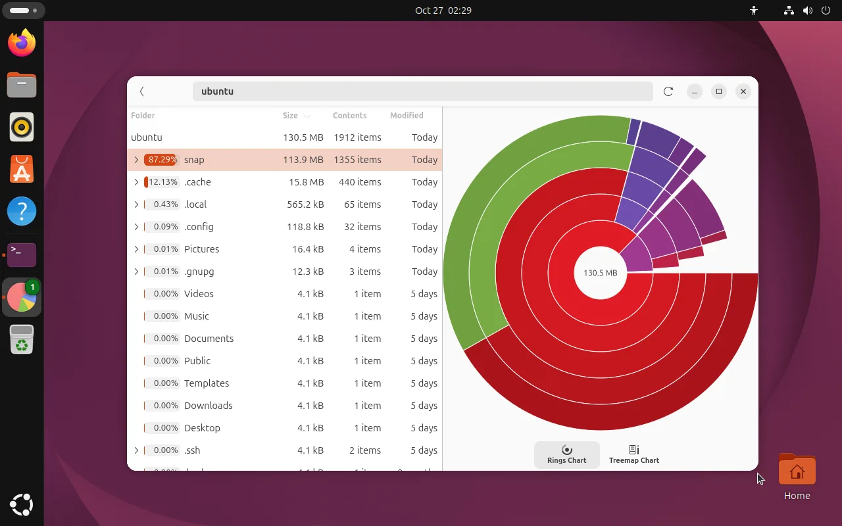The image size is (842, 526).
Task: Click the 87.29% usage bar for snap
Action: click(161, 160)
